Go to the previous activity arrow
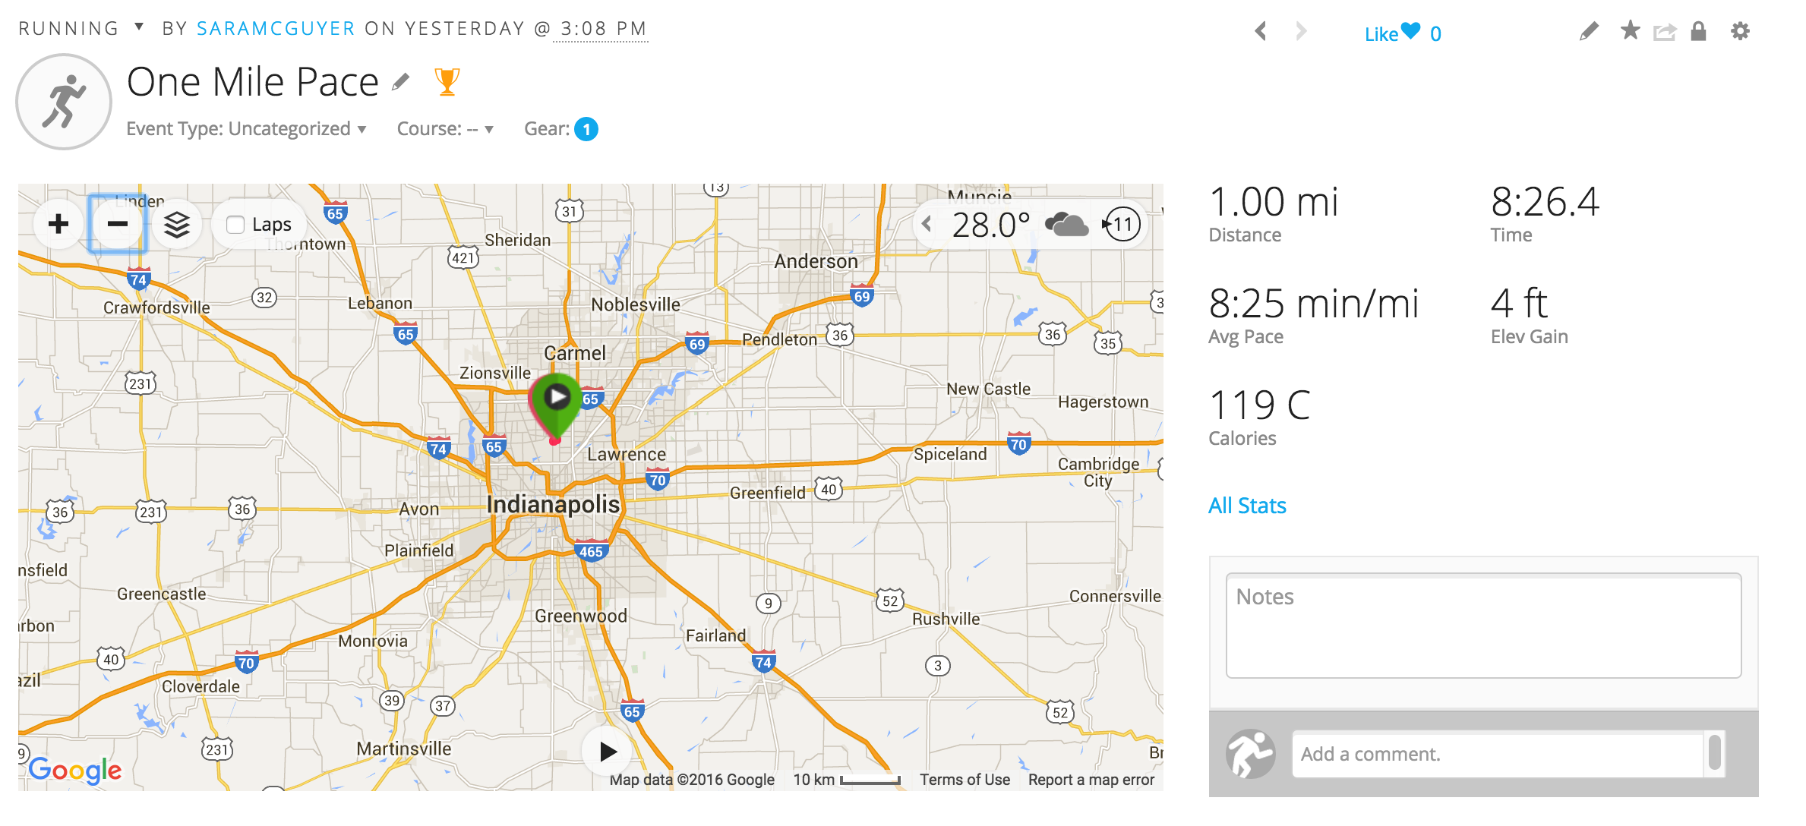1806x826 pixels. point(1261,31)
